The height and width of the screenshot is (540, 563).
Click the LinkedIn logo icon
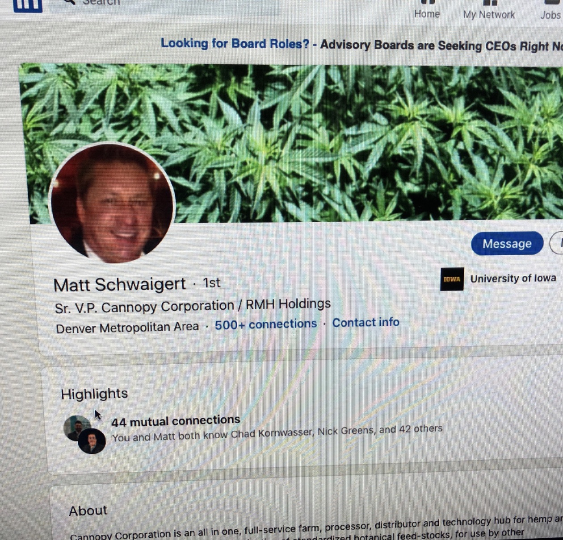click(28, 5)
